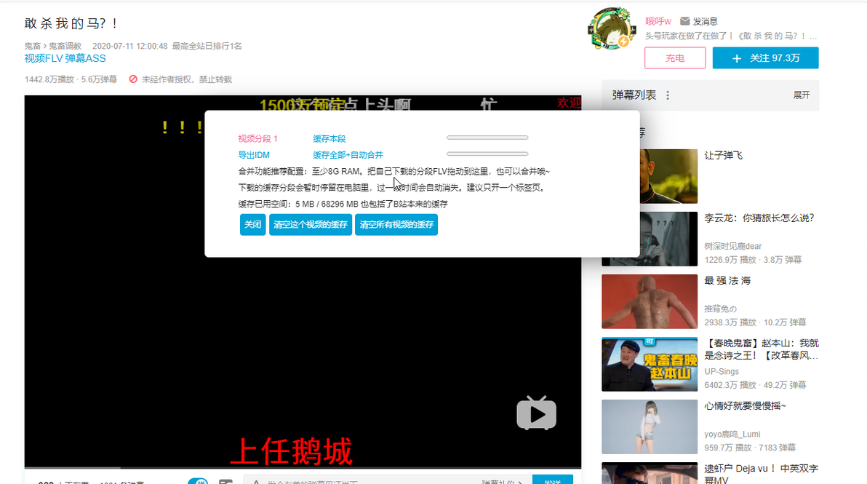Toggle the danmaku display switch
This screenshot has width=867, height=484.
pos(198,481)
